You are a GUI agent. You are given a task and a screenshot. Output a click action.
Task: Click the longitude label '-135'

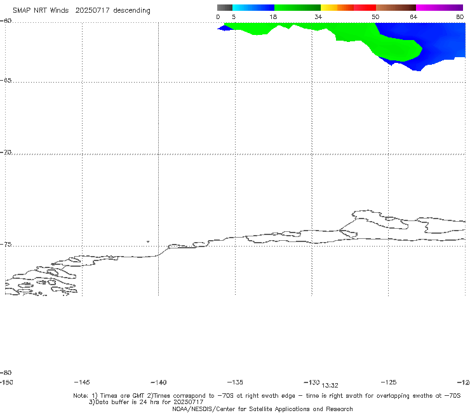(235, 382)
